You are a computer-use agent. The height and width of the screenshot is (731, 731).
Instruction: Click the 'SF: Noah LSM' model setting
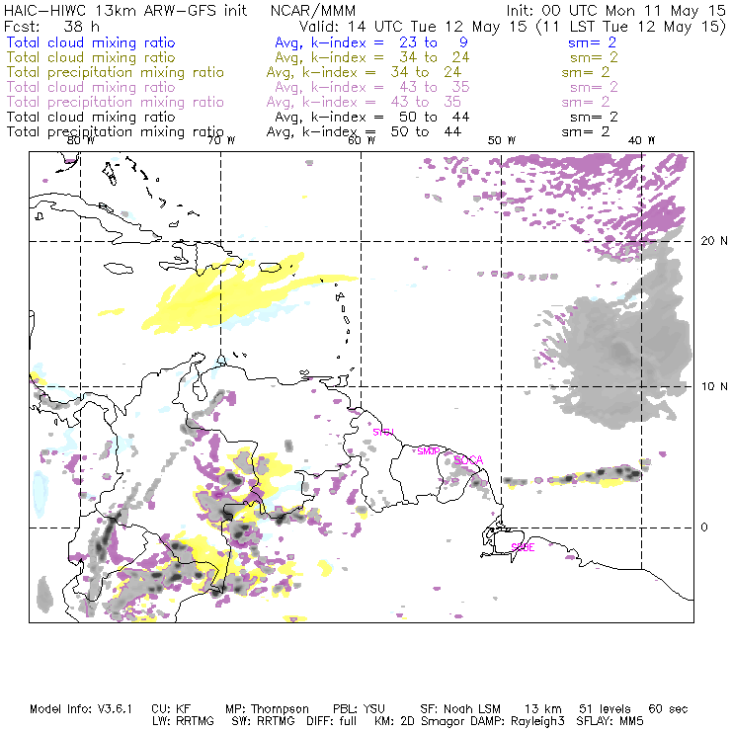pos(460,709)
